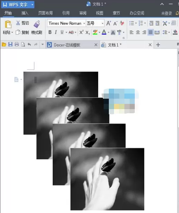Toggle italic formatting
Screen dimensions: 179x213
56,32
